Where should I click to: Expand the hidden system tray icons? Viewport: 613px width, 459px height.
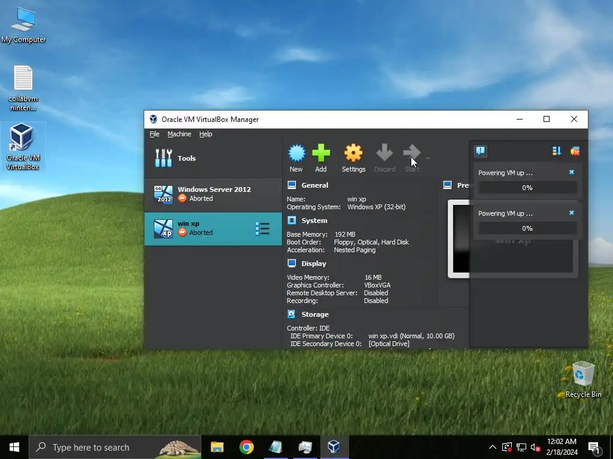coord(493,447)
